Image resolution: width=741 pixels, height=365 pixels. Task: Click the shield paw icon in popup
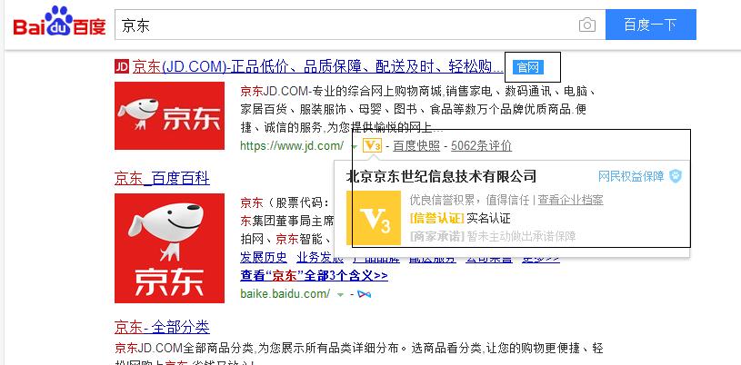[676, 176]
